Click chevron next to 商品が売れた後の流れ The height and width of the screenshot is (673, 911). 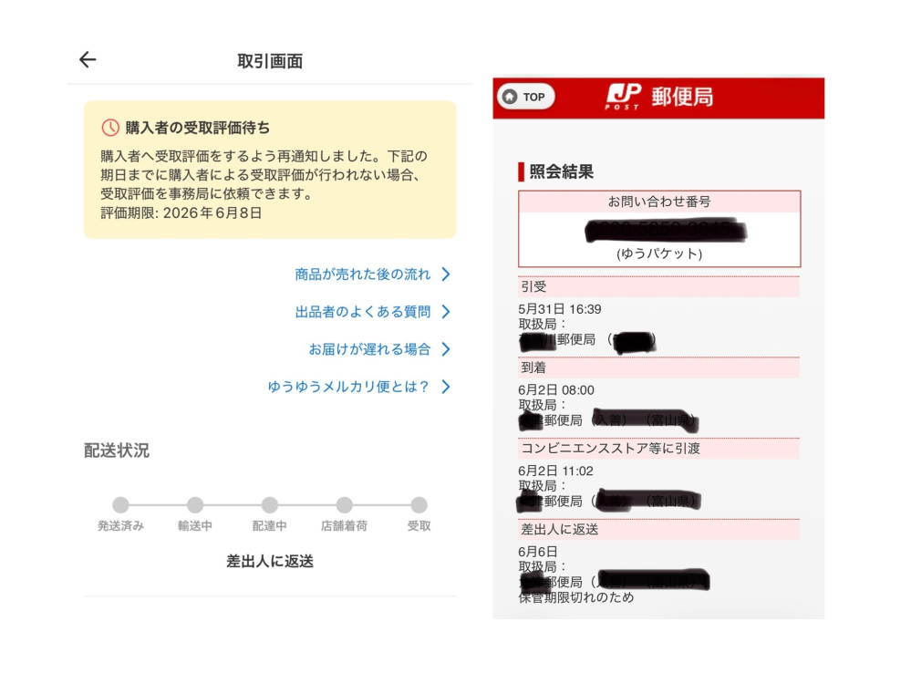446,274
